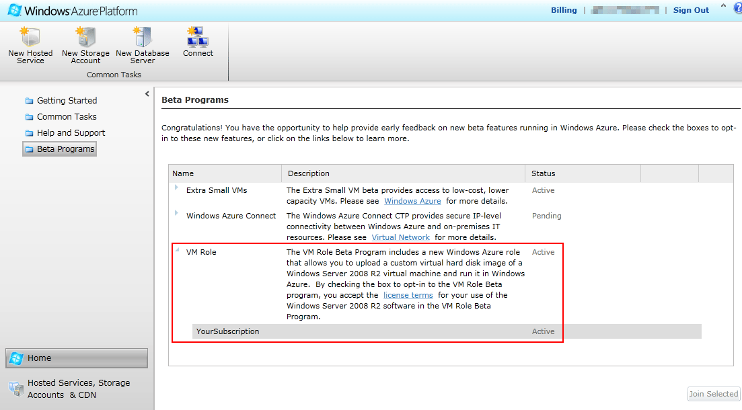742x410 pixels.
Task: Click Active status of Extra Small VMs
Action: (x=543, y=190)
